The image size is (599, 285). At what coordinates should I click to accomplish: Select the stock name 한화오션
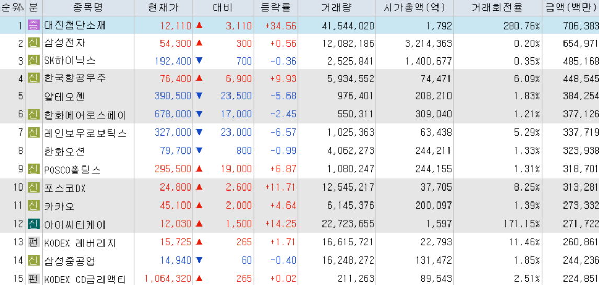tap(65, 151)
